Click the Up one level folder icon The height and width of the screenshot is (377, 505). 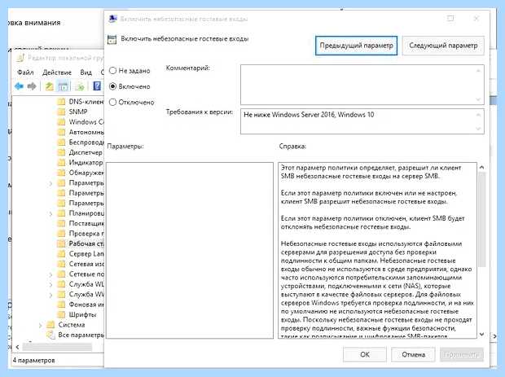[49, 86]
